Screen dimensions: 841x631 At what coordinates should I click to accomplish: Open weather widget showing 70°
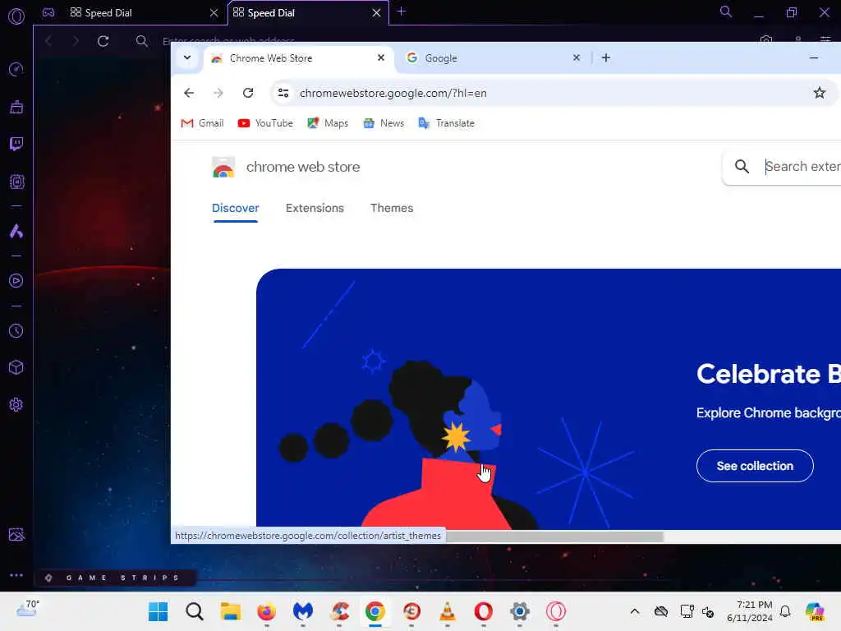27,609
